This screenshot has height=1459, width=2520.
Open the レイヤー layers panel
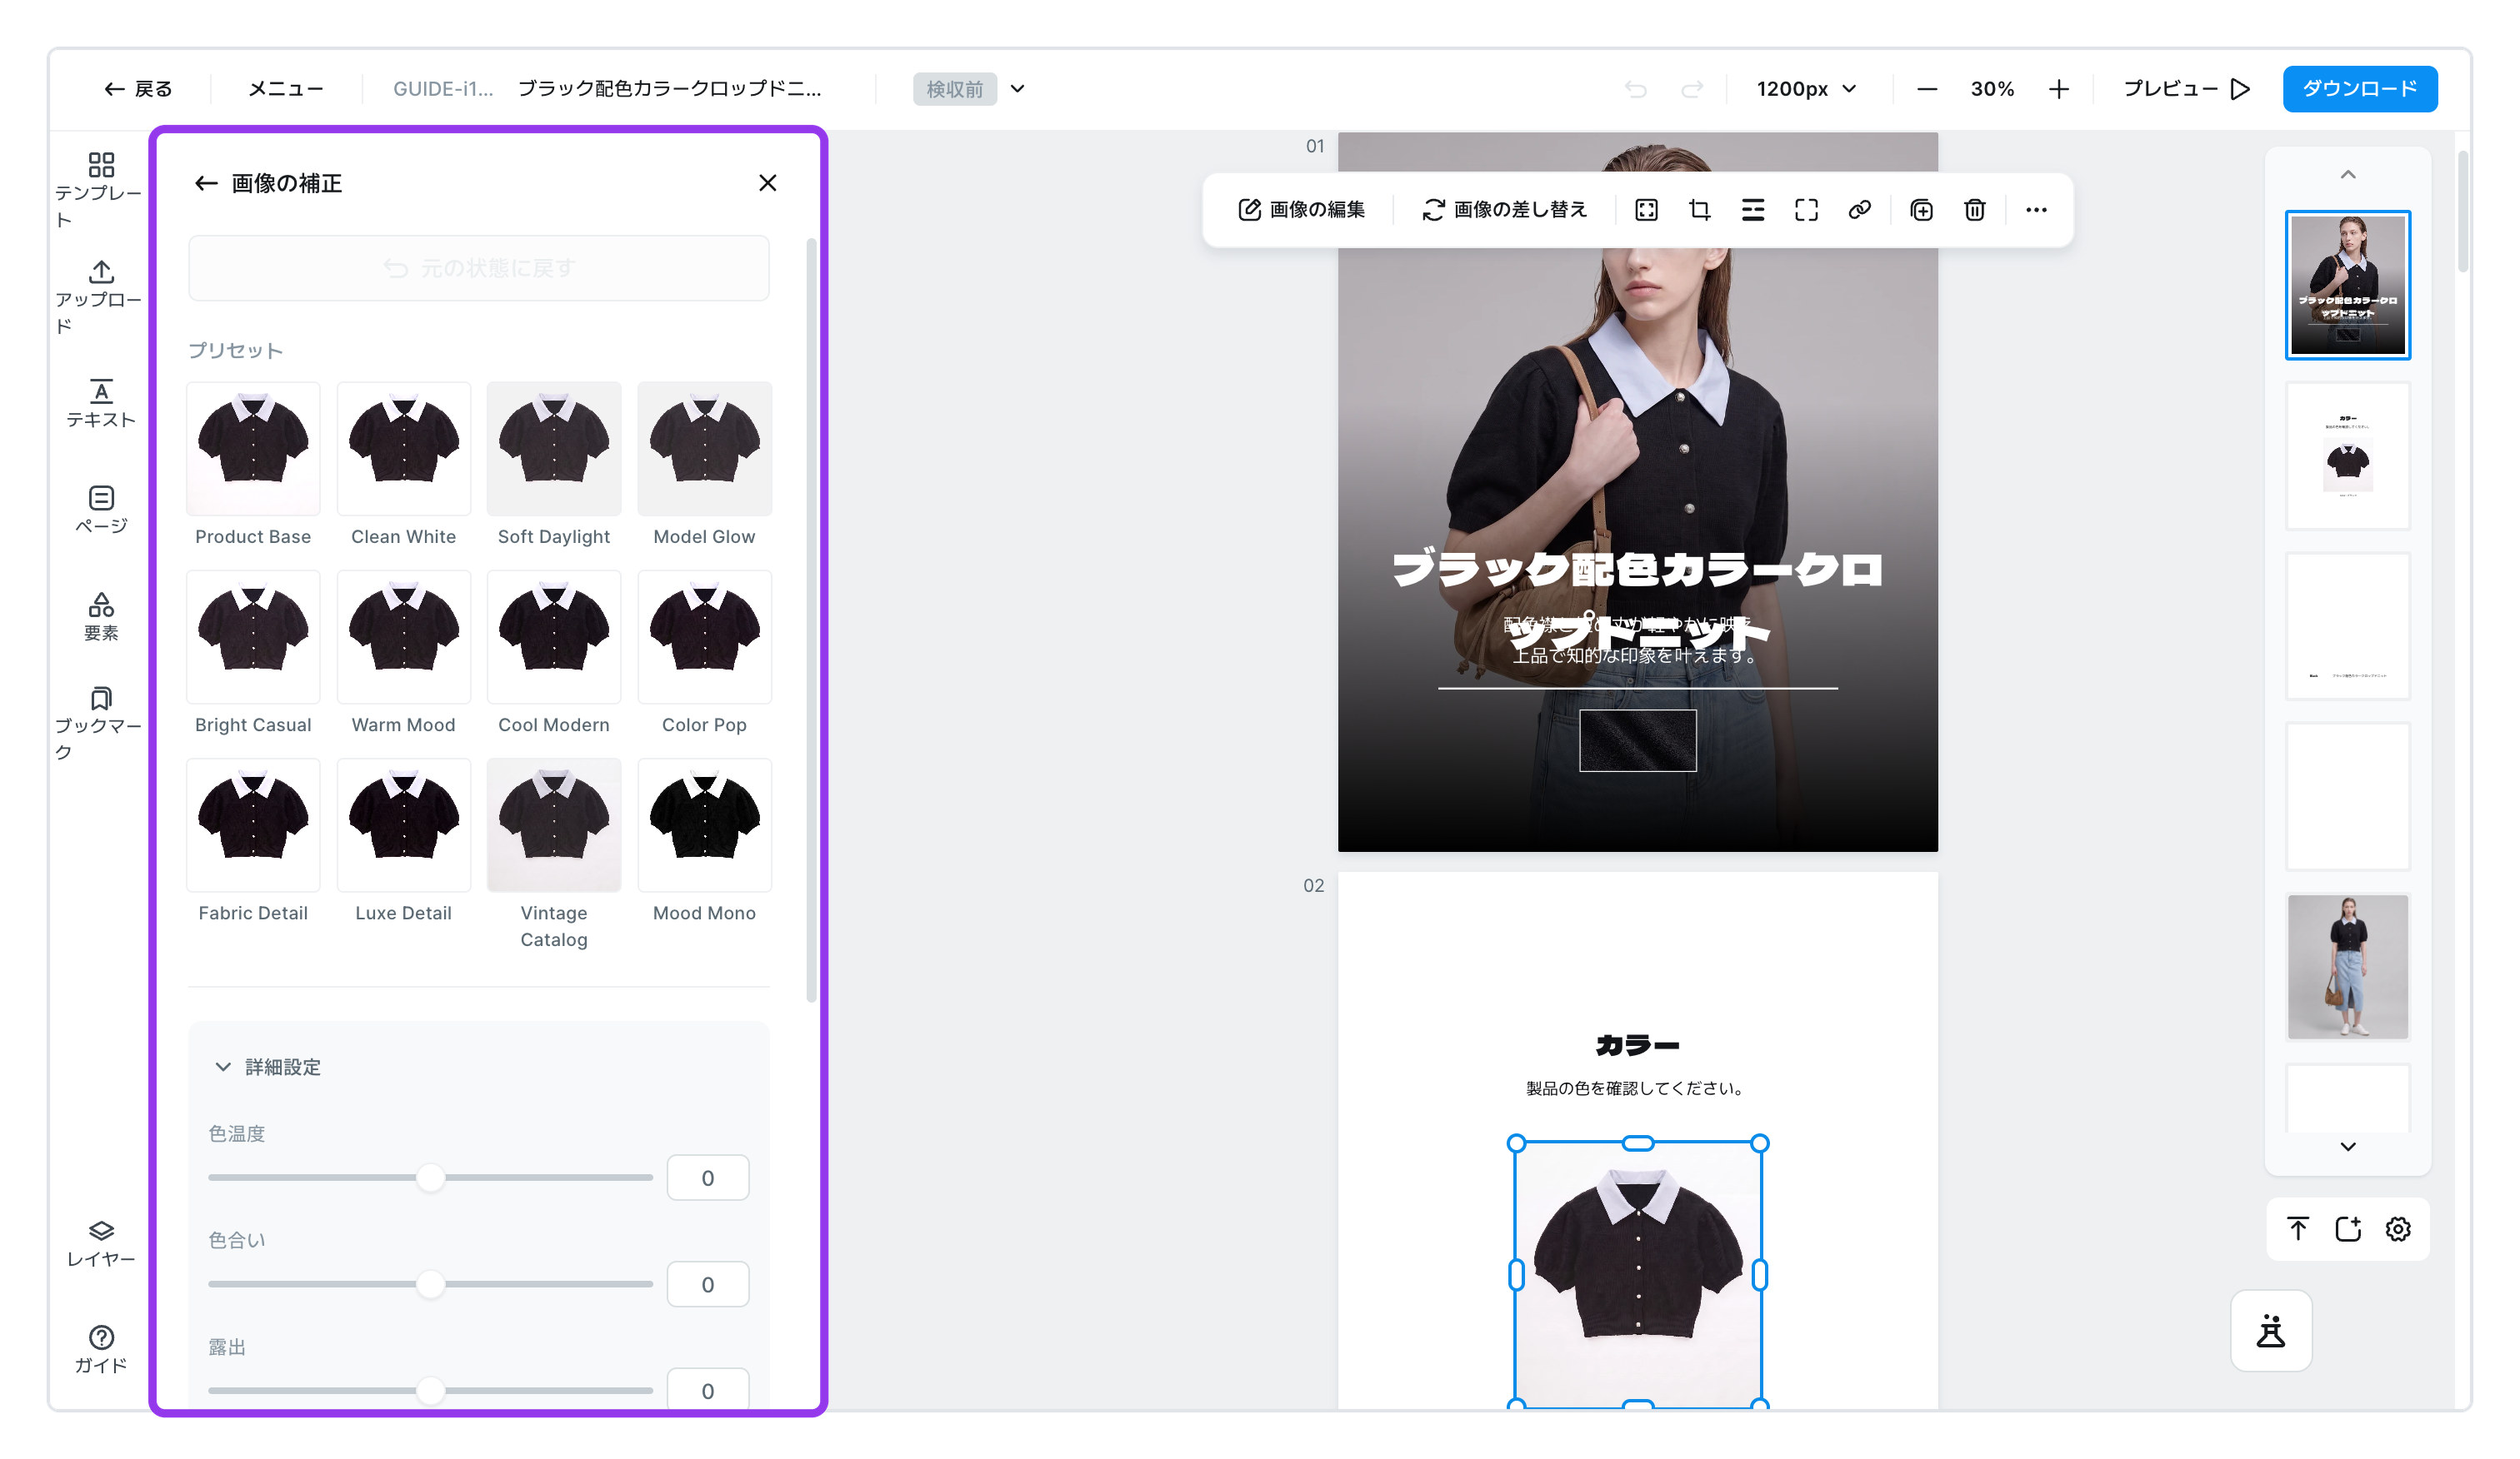(x=100, y=1242)
